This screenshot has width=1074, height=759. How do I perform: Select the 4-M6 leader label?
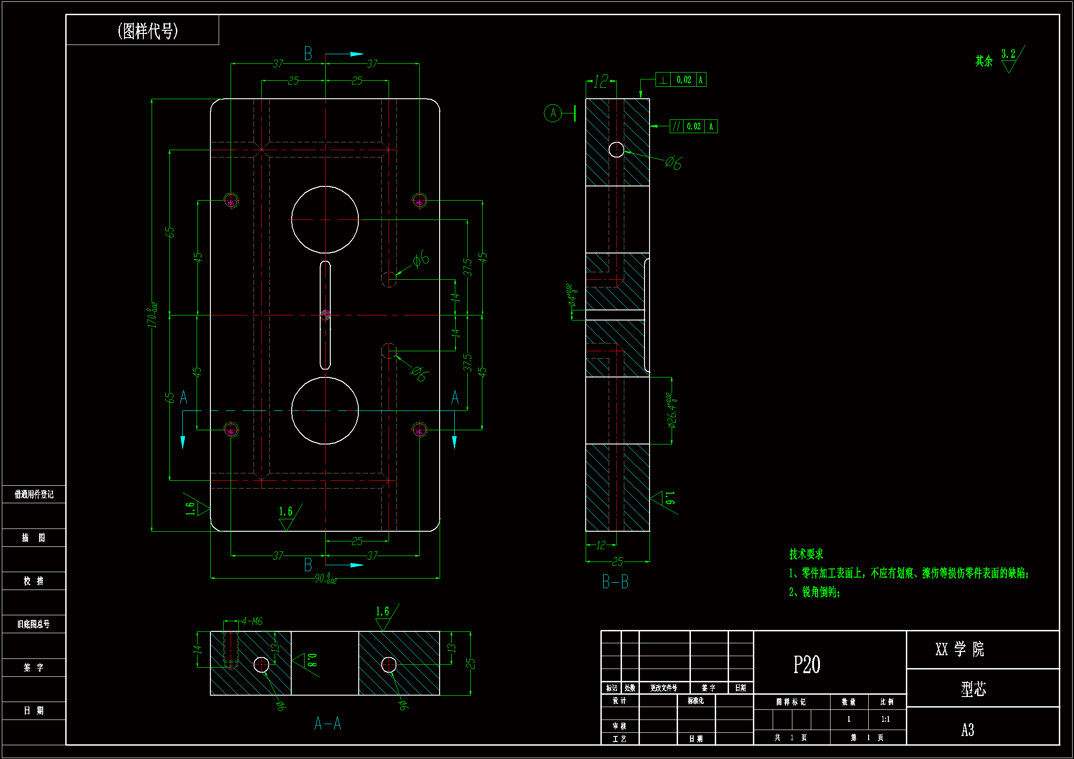click(252, 621)
